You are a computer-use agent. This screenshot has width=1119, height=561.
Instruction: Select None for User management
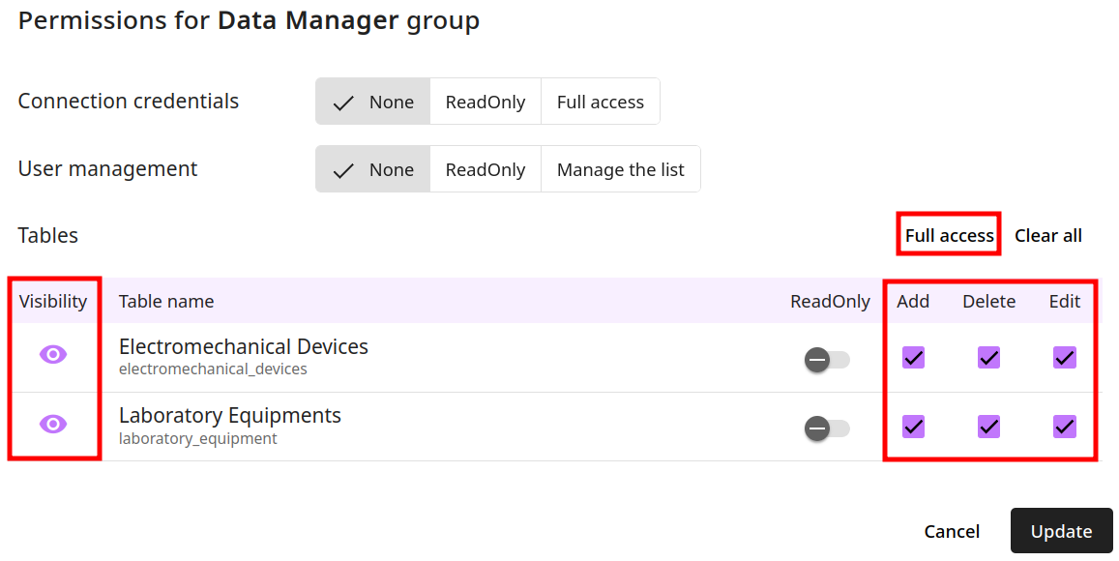(x=373, y=170)
